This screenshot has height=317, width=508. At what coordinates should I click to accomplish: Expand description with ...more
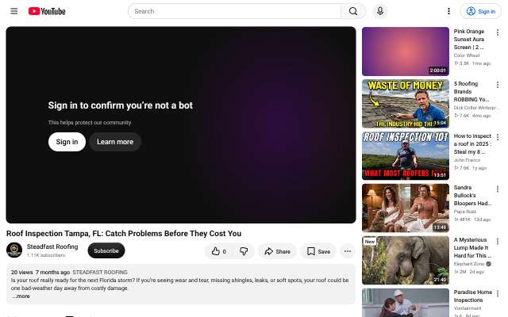coord(21,296)
